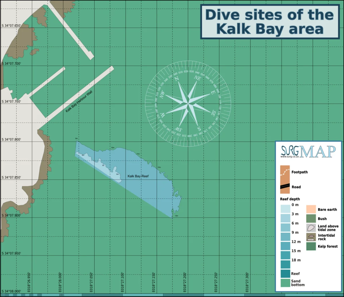Pick the Bare earth color swatch
Viewport: 344px width, 297px height.
coord(311,209)
